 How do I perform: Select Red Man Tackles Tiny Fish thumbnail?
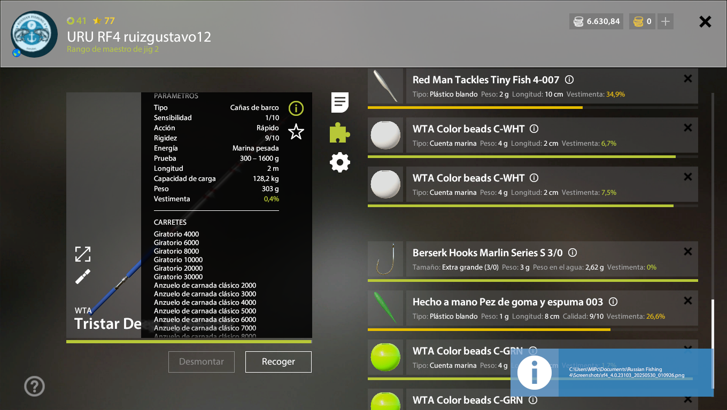click(385, 86)
